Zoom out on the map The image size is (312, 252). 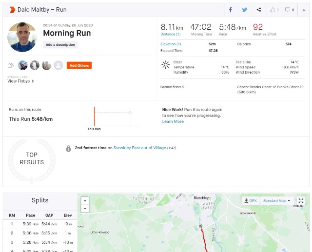coord(85,208)
